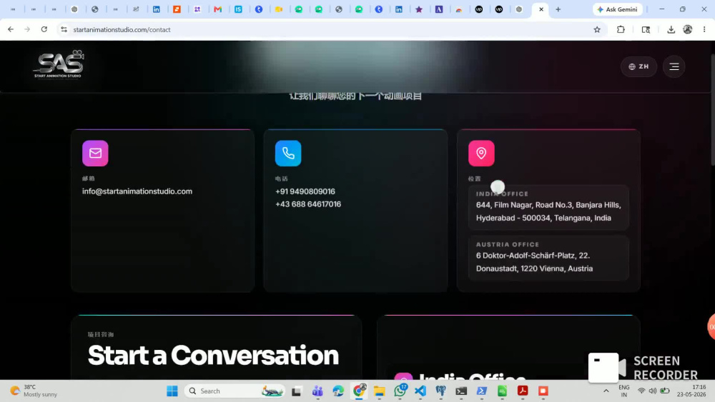Click the pink envelope email icon

click(95, 153)
